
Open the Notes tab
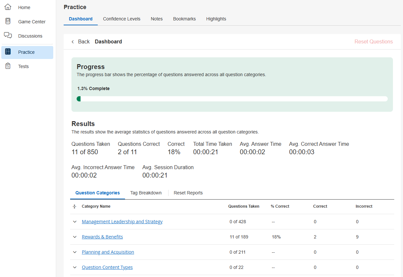point(157,19)
